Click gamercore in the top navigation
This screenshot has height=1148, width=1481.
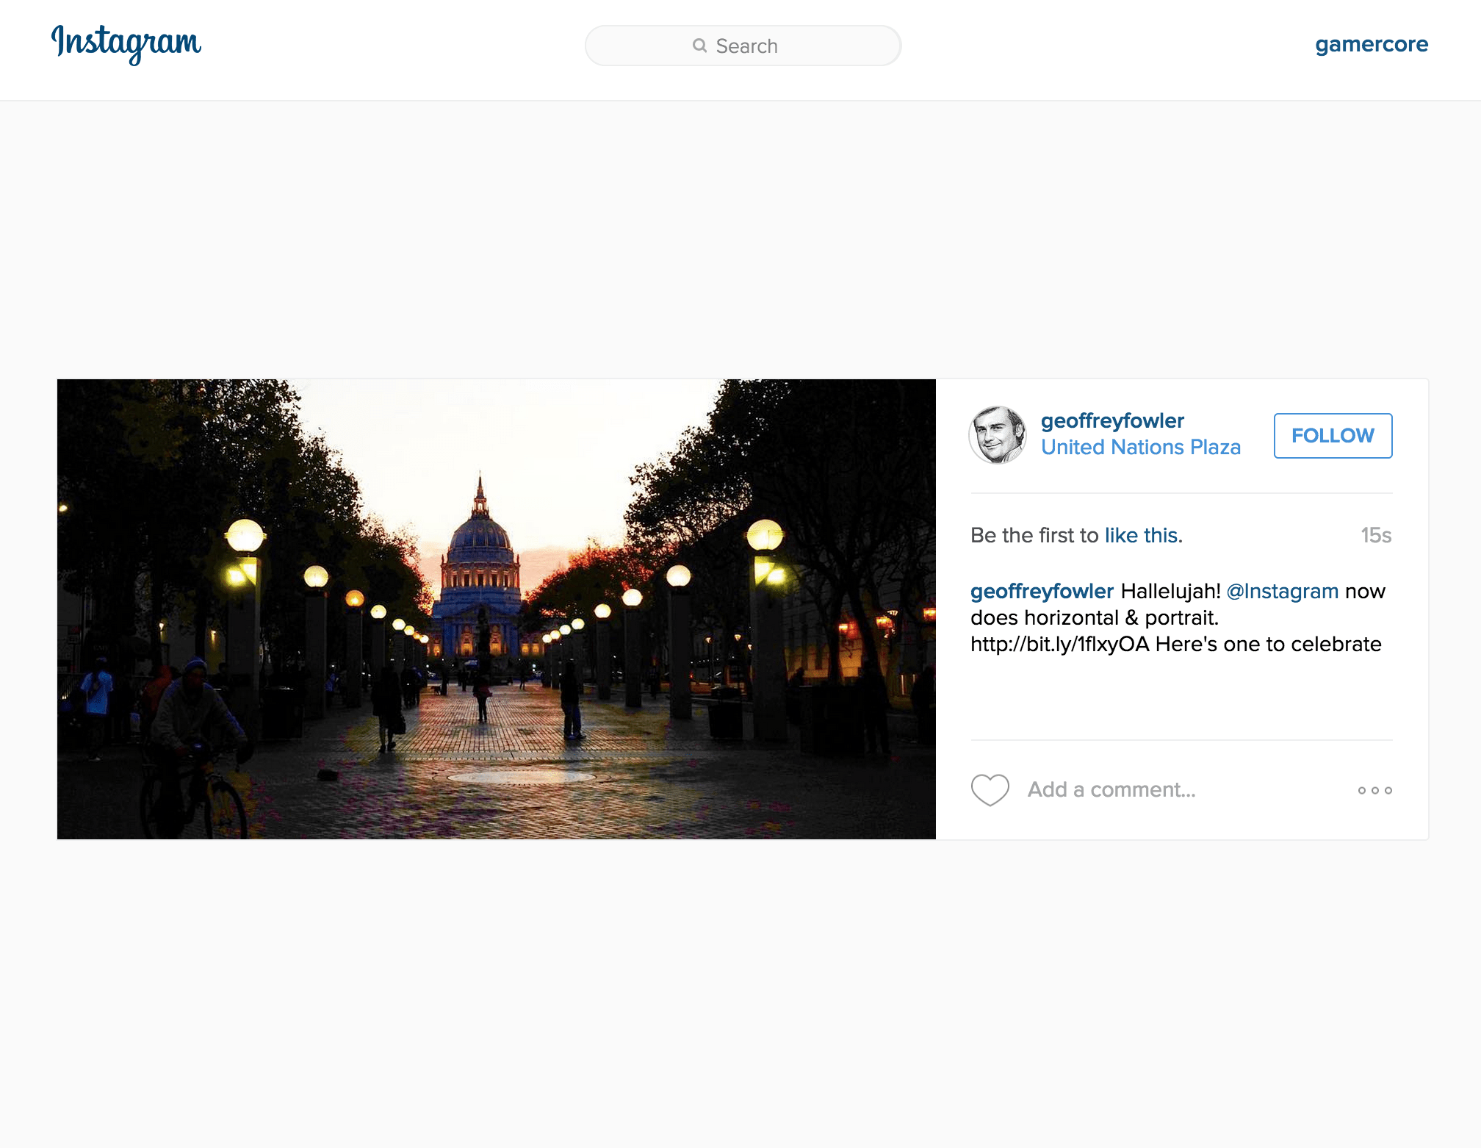click(x=1371, y=44)
